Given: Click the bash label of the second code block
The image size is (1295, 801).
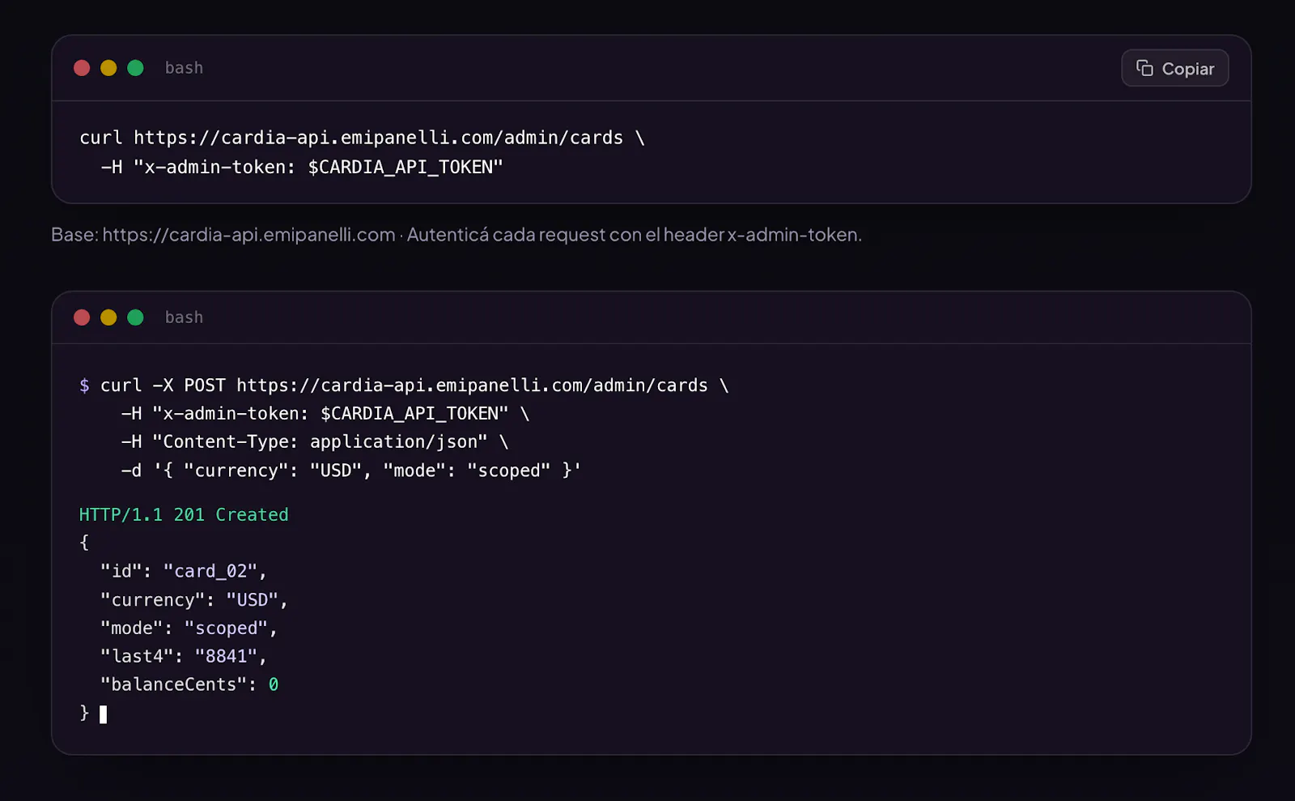Looking at the screenshot, I should [x=184, y=317].
